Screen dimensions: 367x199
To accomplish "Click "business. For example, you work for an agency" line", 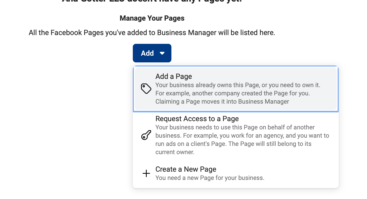I will pos(242,136).
